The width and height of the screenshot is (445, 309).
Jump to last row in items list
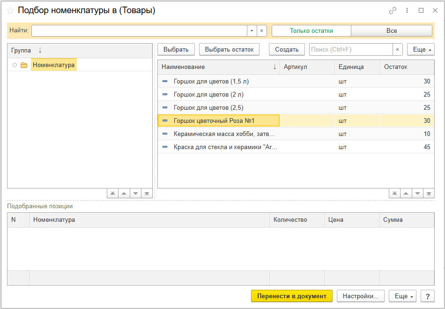(429, 193)
